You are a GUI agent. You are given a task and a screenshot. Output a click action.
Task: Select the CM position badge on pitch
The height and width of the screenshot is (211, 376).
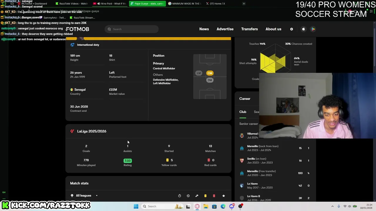click(210, 73)
